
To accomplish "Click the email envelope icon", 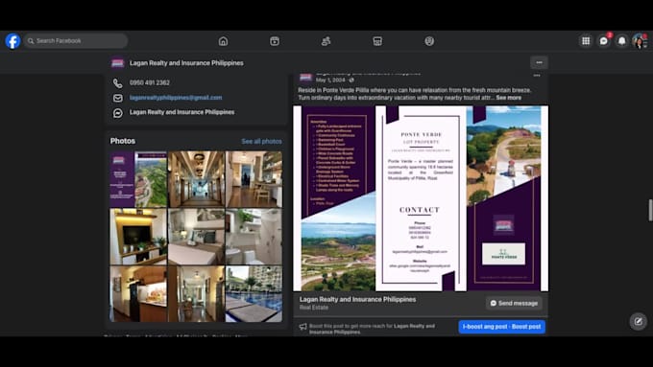I will coord(118,98).
